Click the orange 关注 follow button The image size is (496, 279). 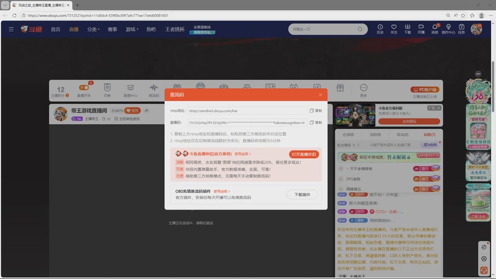132,110
